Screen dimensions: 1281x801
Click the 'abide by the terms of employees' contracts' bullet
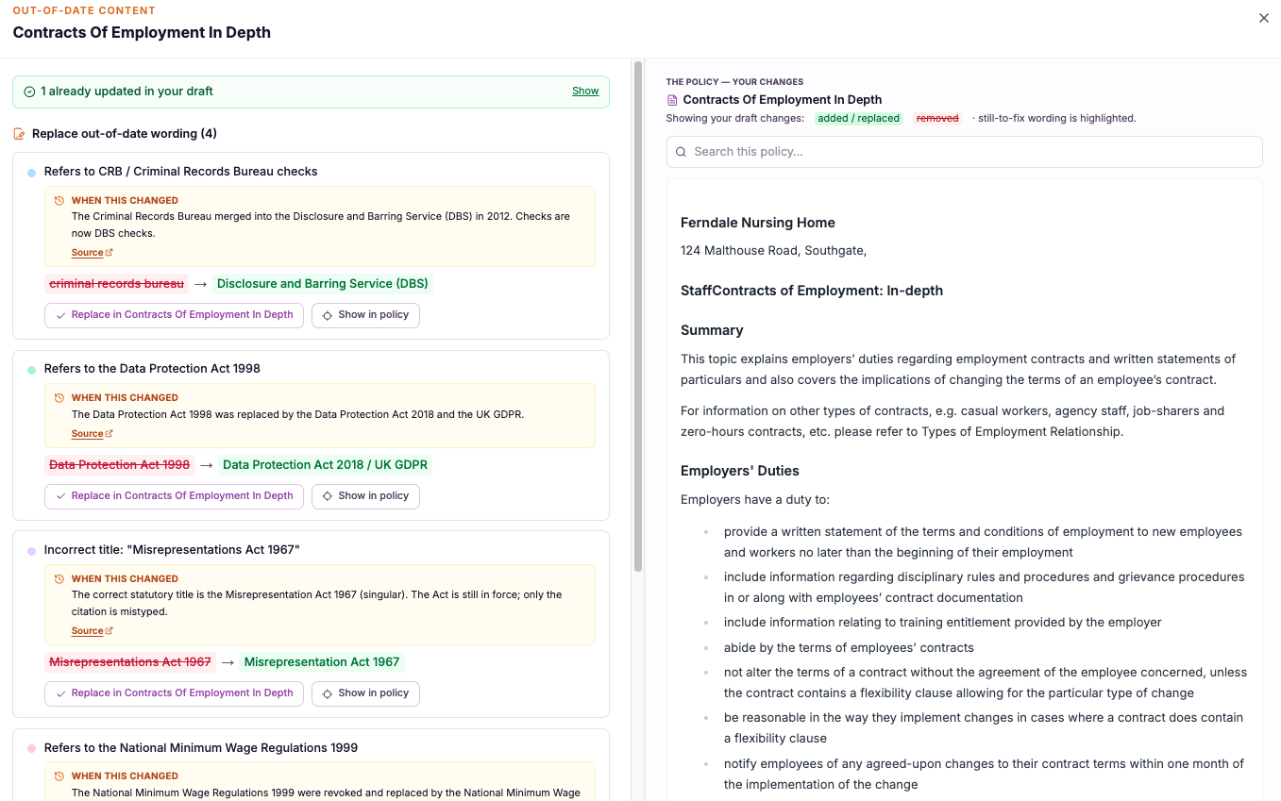849,648
